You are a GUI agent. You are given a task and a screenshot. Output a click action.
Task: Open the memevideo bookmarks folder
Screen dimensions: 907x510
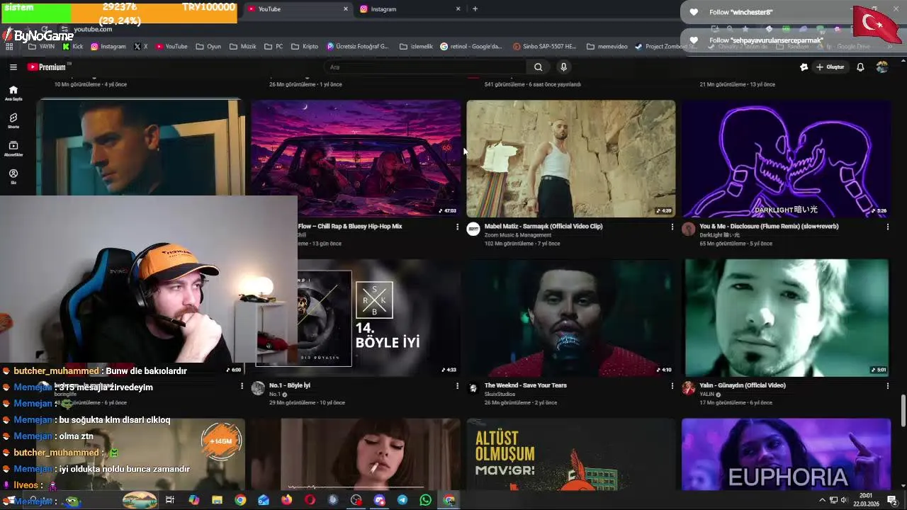tap(607, 47)
